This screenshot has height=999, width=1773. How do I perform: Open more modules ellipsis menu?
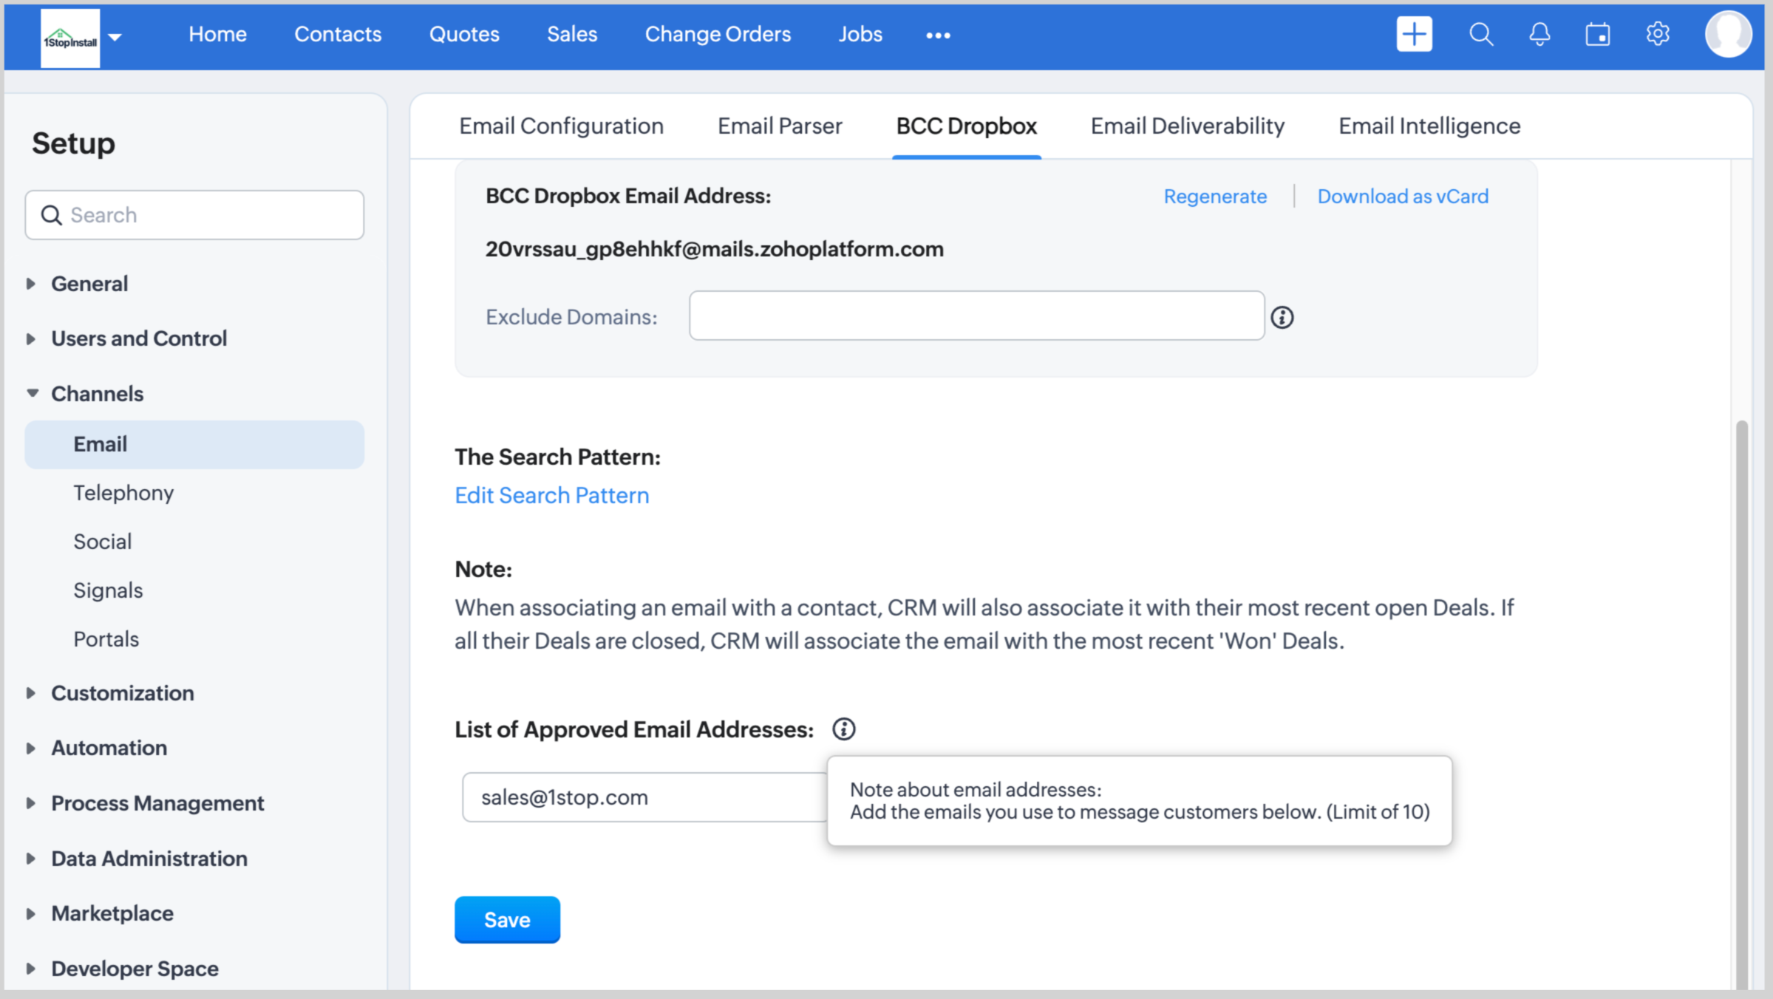[x=938, y=35]
